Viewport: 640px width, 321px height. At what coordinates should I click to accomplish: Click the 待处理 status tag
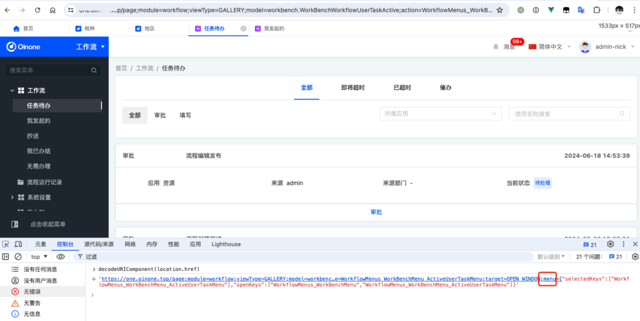[542, 183]
